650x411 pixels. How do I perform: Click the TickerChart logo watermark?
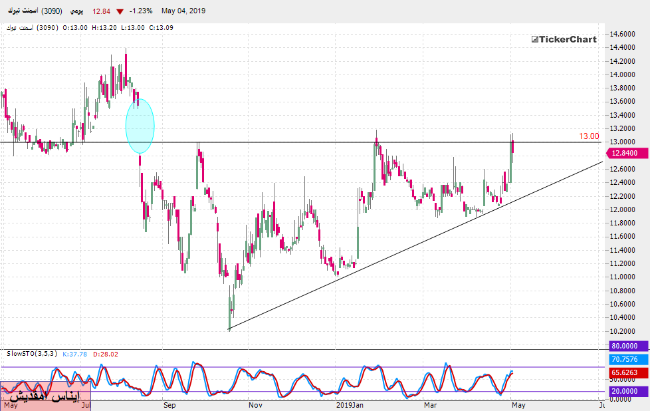564,39
